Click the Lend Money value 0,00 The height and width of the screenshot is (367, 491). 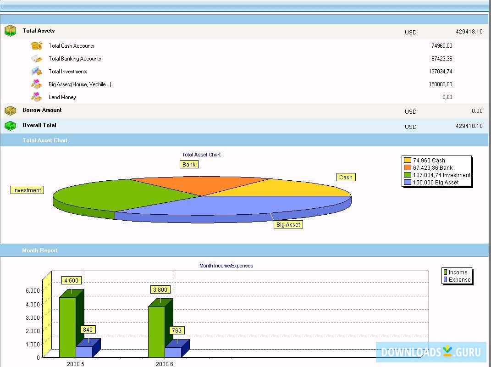click(447, 97)
